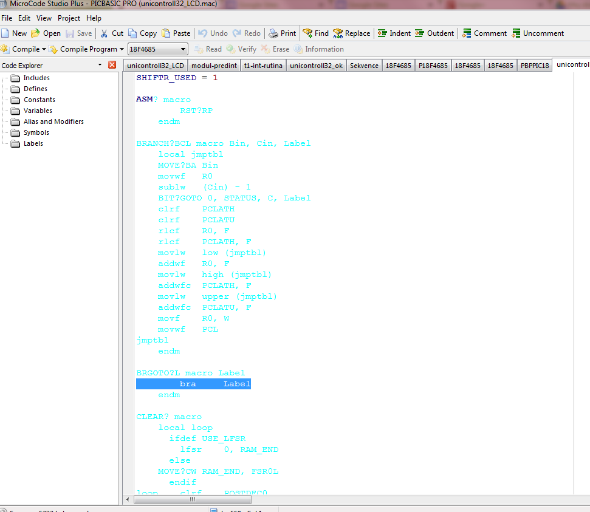590x512 pixels.
Task: Print the document via the Print icon
Action: (x=273, y=33)
